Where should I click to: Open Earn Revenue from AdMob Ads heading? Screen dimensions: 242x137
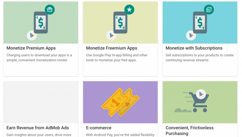[x=37, y=128]
